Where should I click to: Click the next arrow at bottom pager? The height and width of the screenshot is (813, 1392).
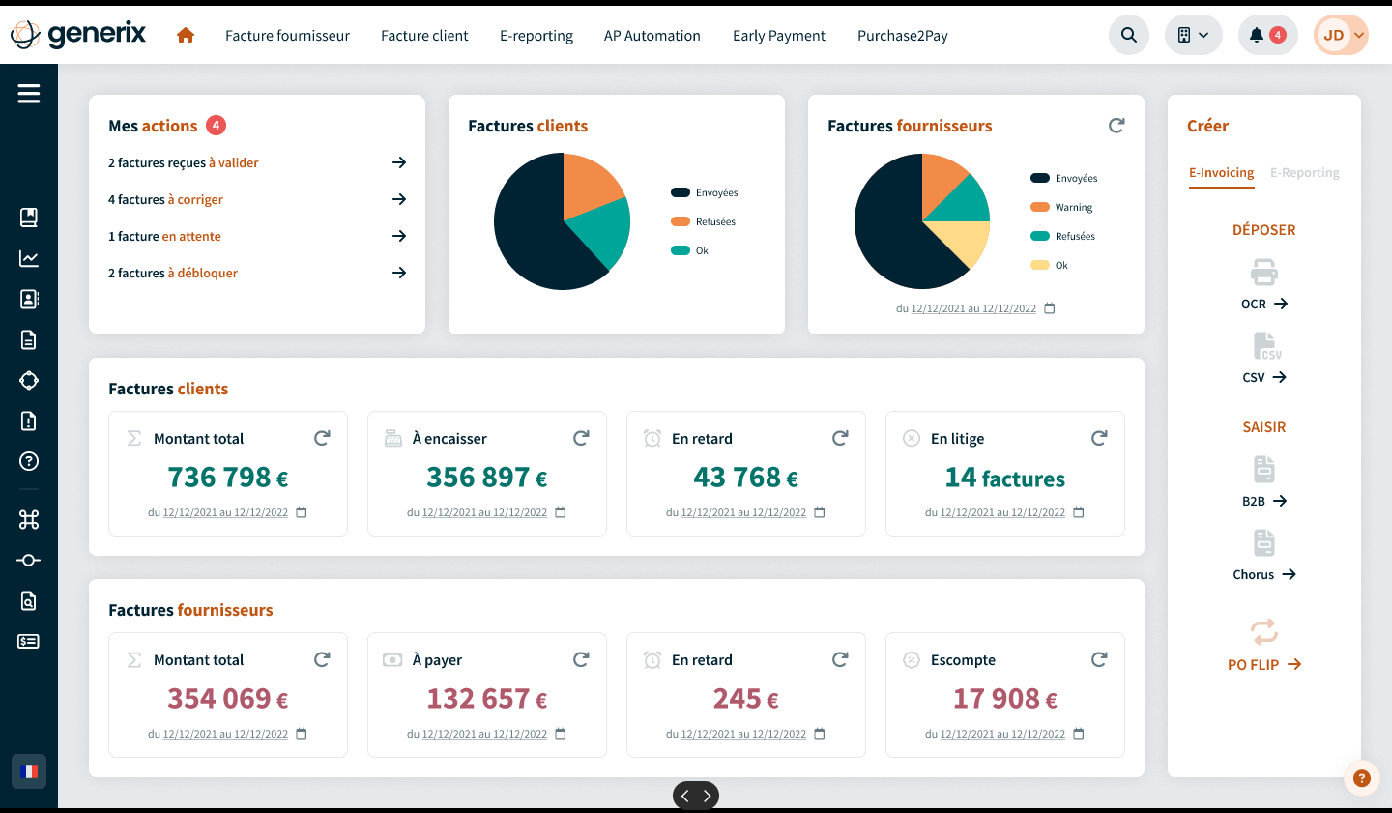coord(708,796)
